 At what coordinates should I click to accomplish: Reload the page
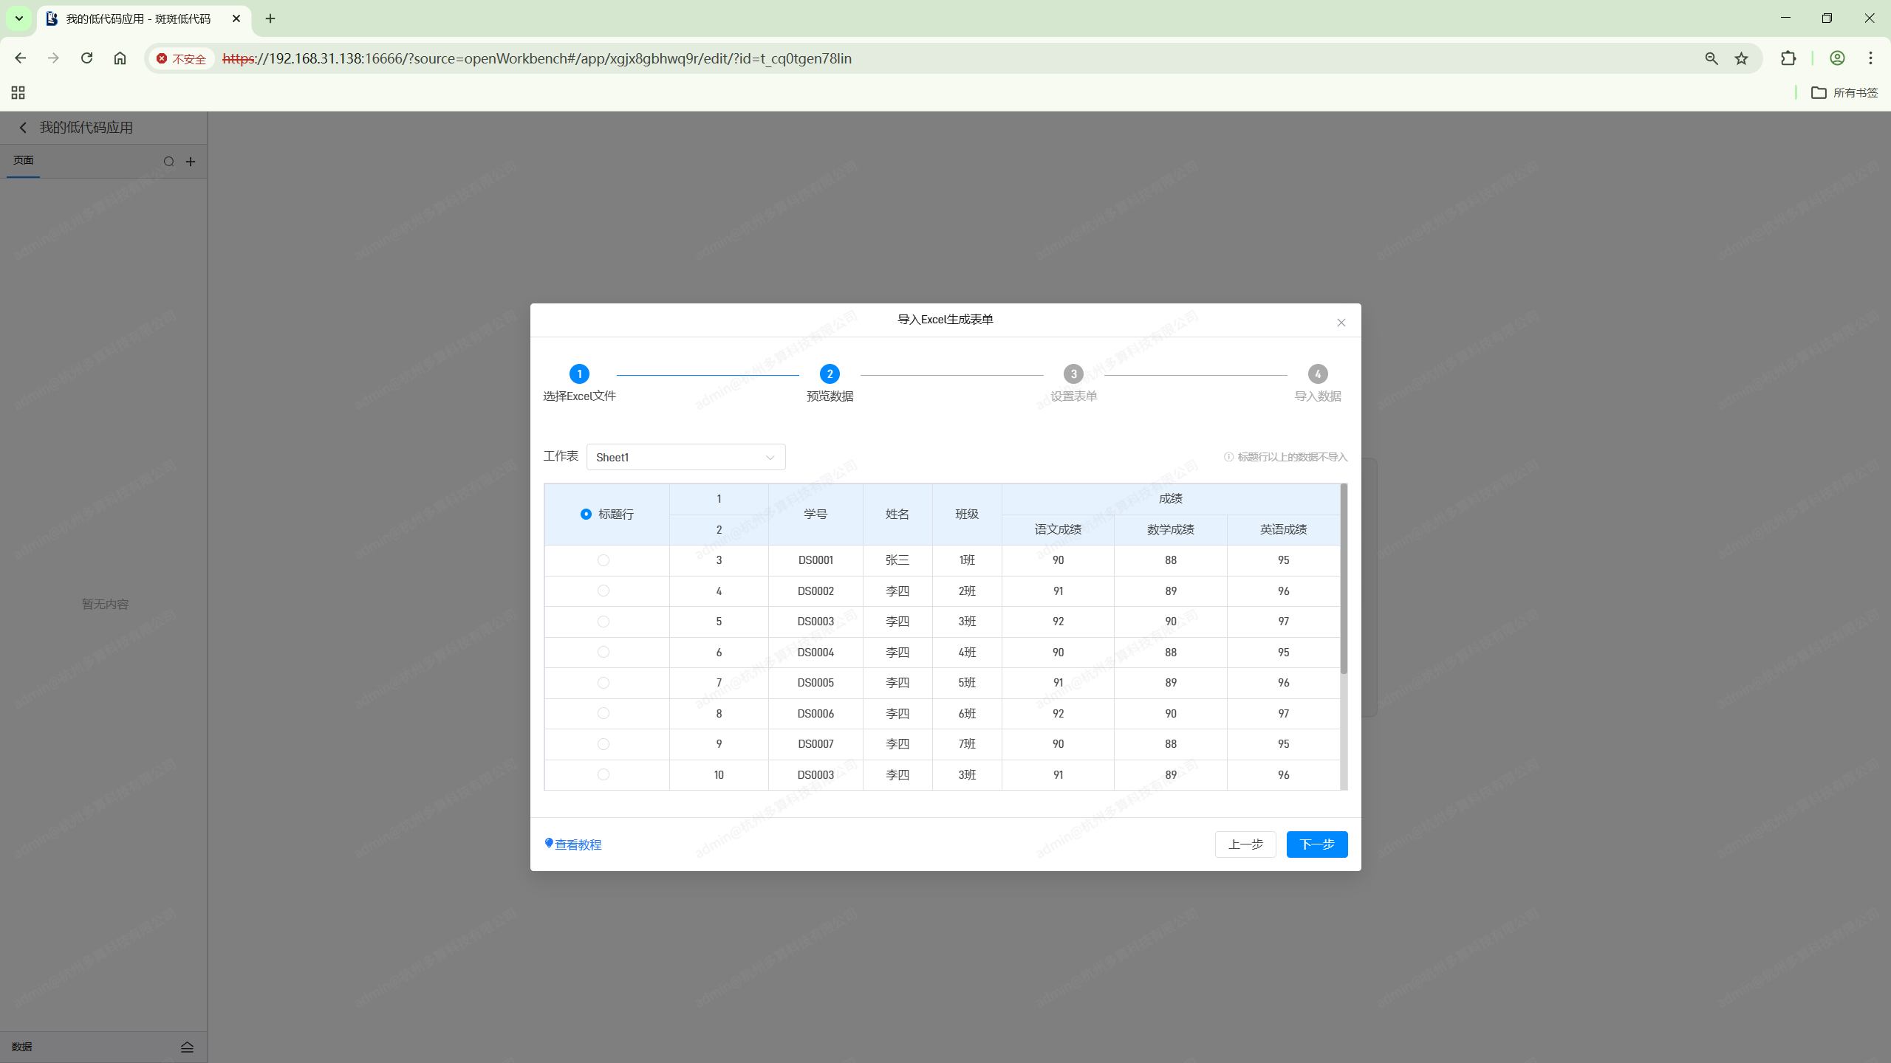pyautogui.click(x=86, y=58)
